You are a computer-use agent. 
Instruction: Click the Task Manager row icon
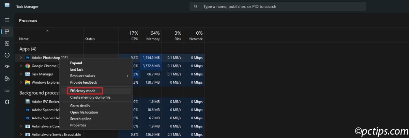pyautogui.click(x=28, y=74)
